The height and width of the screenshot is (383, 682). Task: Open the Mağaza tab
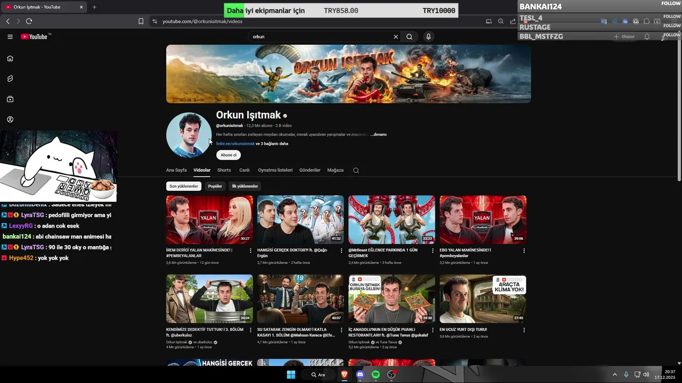[336, 170]
